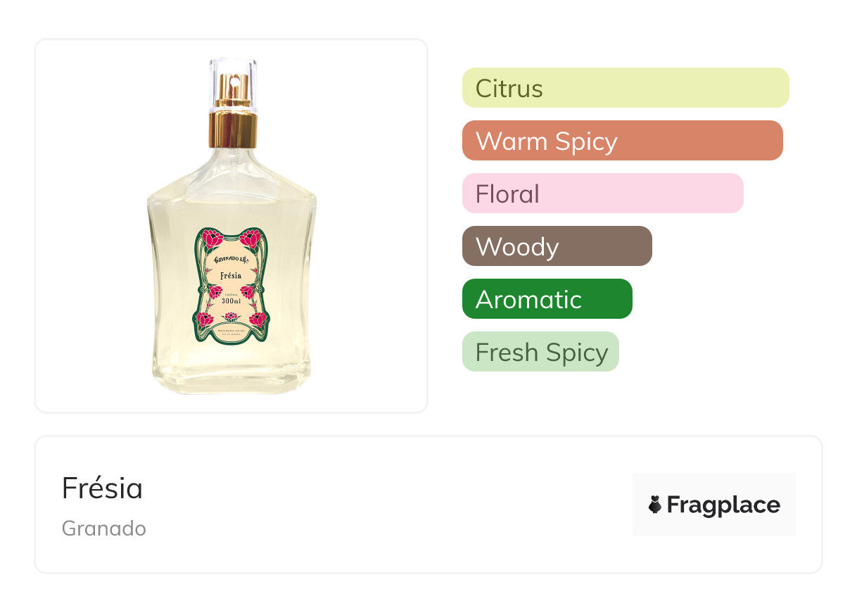Click the Frésia fragrance title in info card
The image size is (857, 608).
[103, 488]
